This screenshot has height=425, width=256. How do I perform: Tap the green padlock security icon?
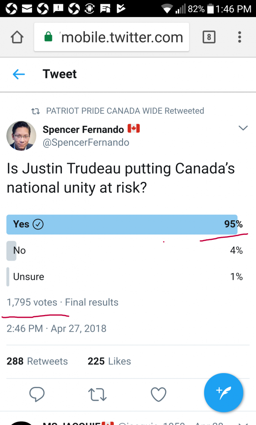(x=49, y=37)
